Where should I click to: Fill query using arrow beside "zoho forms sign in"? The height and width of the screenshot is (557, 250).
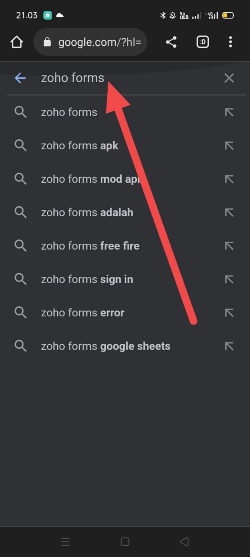pyautogui.click(x=229, y=279)
